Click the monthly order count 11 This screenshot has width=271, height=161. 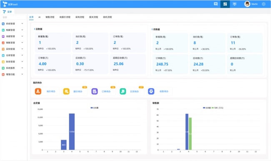point(233,43)
